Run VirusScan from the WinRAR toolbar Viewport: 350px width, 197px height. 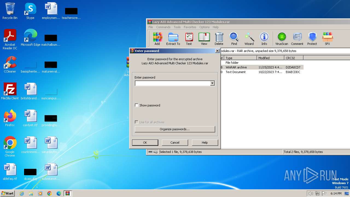click(x=282, y=39)
